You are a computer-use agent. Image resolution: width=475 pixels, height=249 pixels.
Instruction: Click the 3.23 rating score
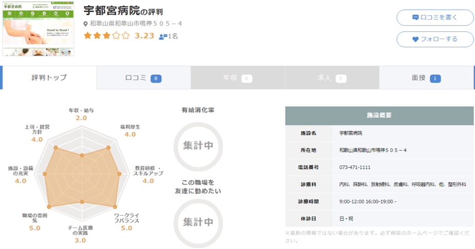coord(144,36)
